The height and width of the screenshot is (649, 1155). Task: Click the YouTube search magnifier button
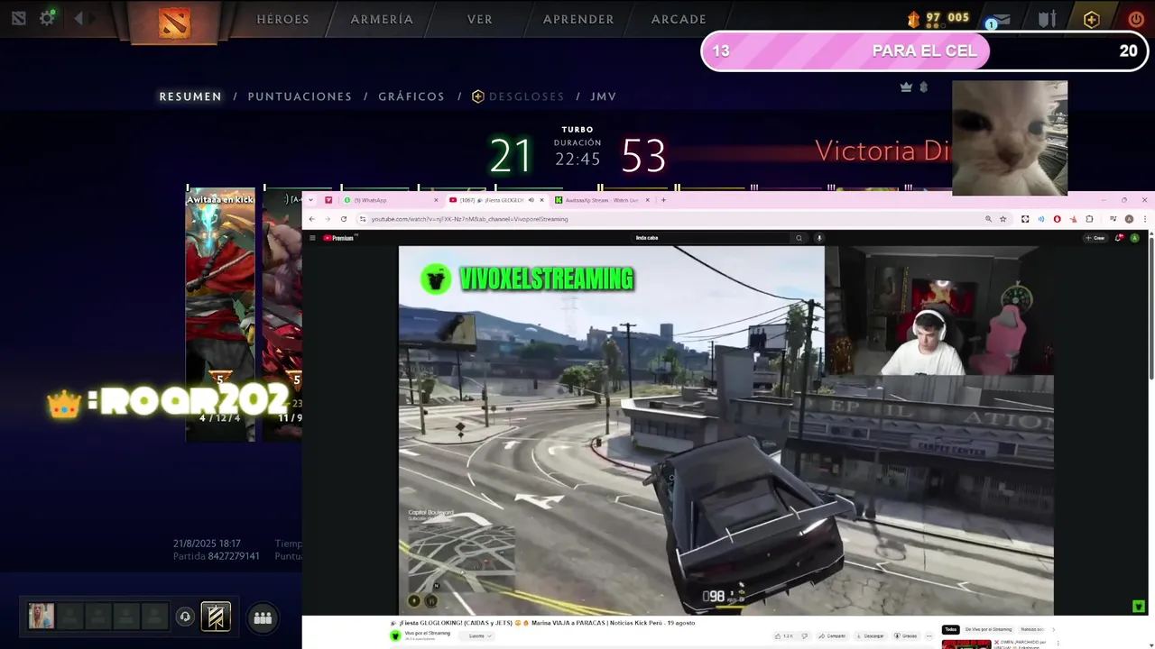(799, 238)
